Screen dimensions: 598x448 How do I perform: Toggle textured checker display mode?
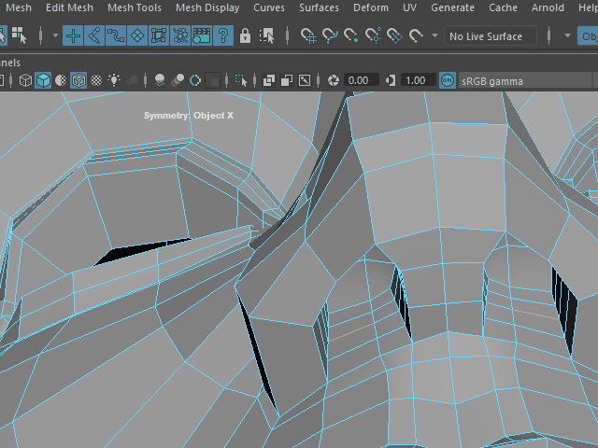click(97, 80)
